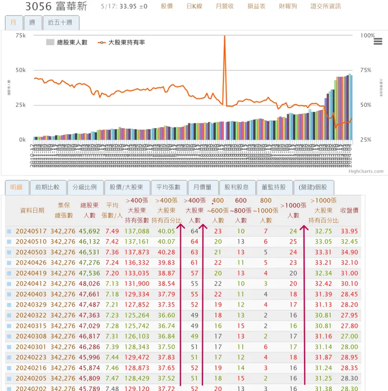This screenshot has height=391, width=388.
Task: Open the 平均張數 tab
Action: (x=169, y=187)
